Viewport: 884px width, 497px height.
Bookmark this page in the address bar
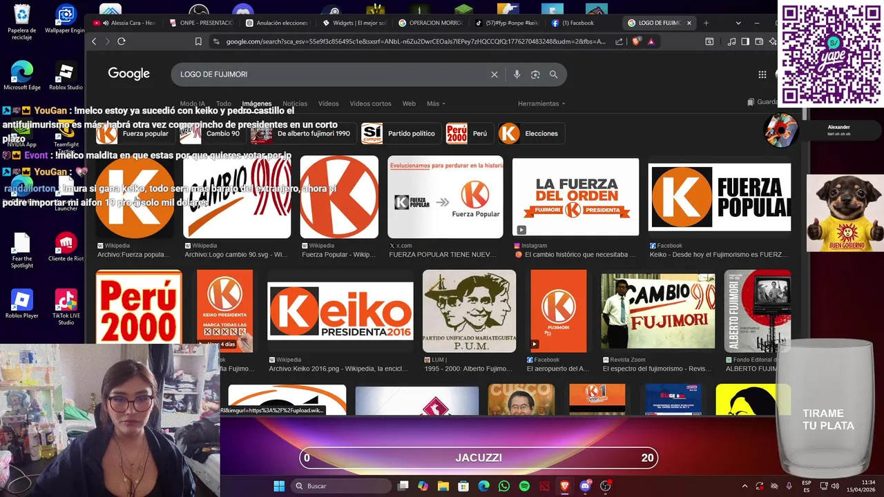click(198, 41)
